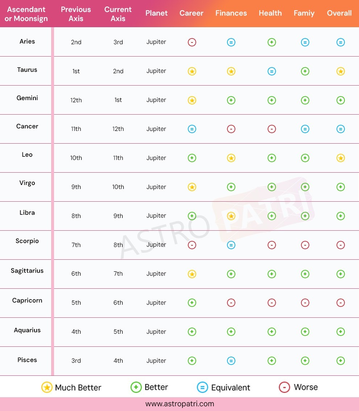Screen dimensions: 359x411
Task: Select Pisces Career green plus icon
Action: (192, 361)
